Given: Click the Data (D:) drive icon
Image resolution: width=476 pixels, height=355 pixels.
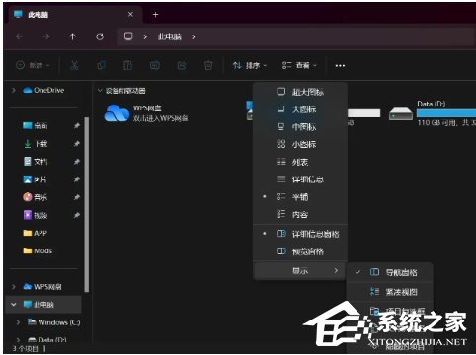Looking at the screenshot, I should pyautogui.click(x=401, y=114).
